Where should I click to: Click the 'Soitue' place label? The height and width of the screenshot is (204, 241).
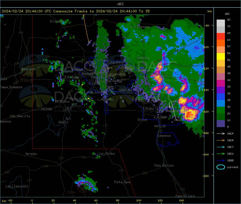coord(142,120)
